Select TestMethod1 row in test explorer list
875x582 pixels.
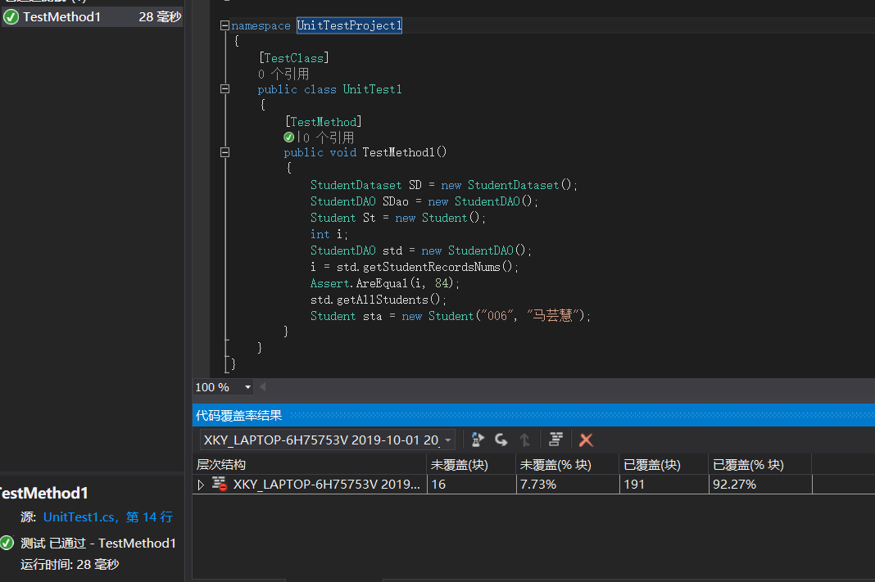(92, 17)
